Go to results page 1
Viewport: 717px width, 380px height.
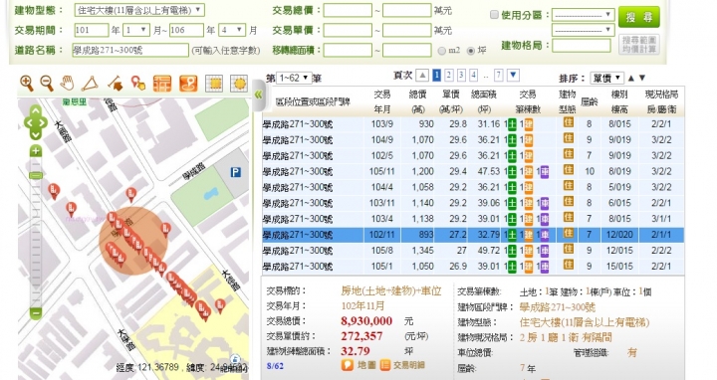pyautogui.click(x=437, y=75)
